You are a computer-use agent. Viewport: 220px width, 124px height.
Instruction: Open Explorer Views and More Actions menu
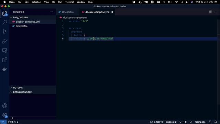[x=51, y=12]
